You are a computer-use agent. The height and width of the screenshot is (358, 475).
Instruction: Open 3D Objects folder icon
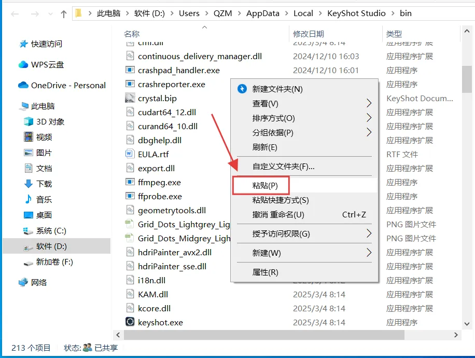click(29, 121)
